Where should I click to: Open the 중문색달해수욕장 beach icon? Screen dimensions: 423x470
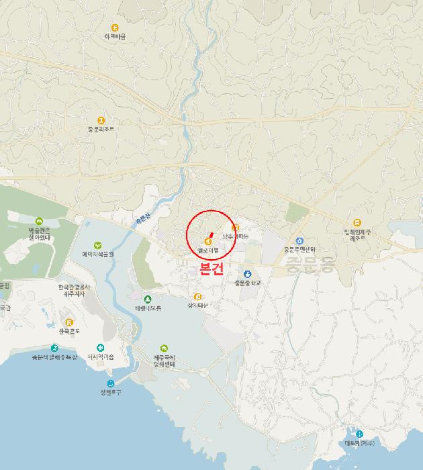[54, 348]
